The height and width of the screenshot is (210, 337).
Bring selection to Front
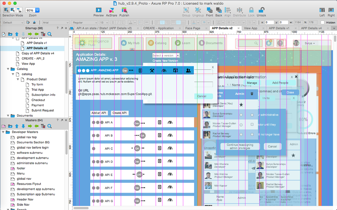click(x=210, y=10)
